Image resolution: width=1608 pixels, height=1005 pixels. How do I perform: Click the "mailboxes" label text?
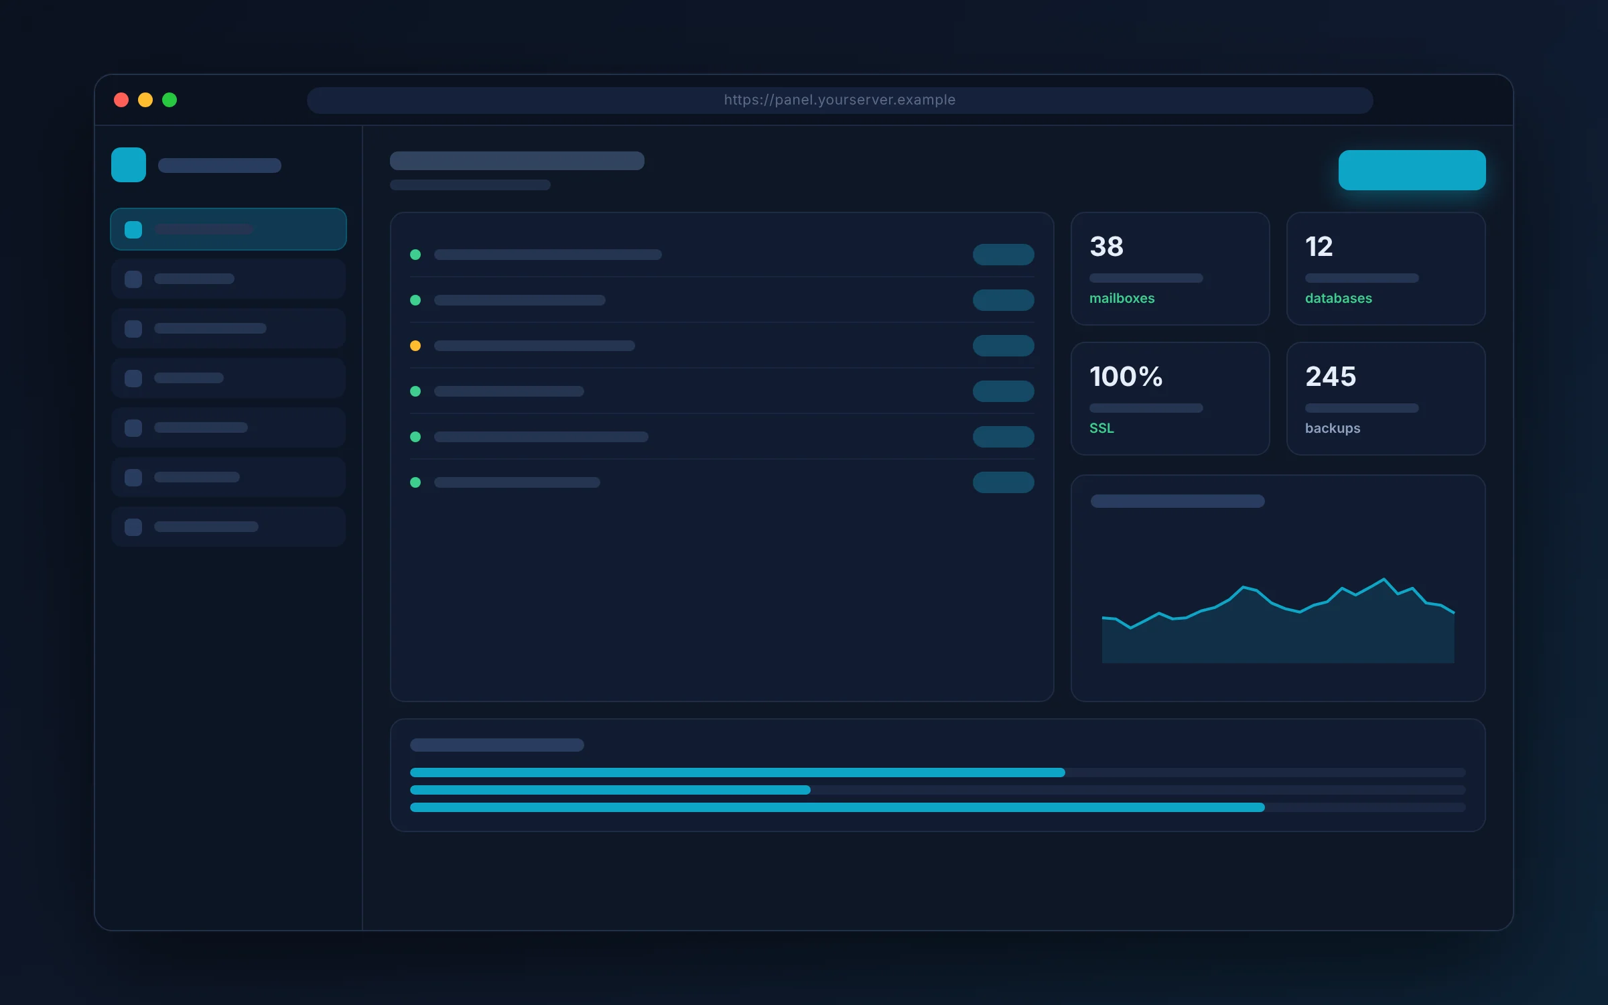tap(1122, 298)
